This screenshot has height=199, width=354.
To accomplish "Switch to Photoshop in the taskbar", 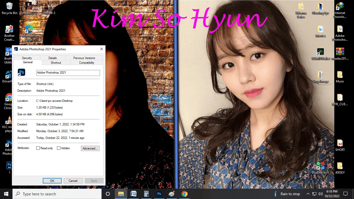I will point(159,194).
